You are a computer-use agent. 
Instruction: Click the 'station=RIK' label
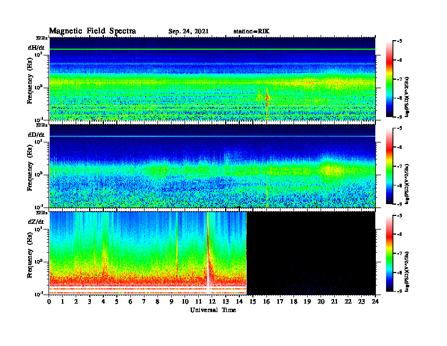click(251, 32)
